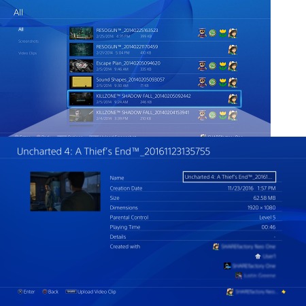Viewport: 306px width, 306px height.
Task: Select the RESOGUN™_20140221170459 file name
Action: click(127, 47)
